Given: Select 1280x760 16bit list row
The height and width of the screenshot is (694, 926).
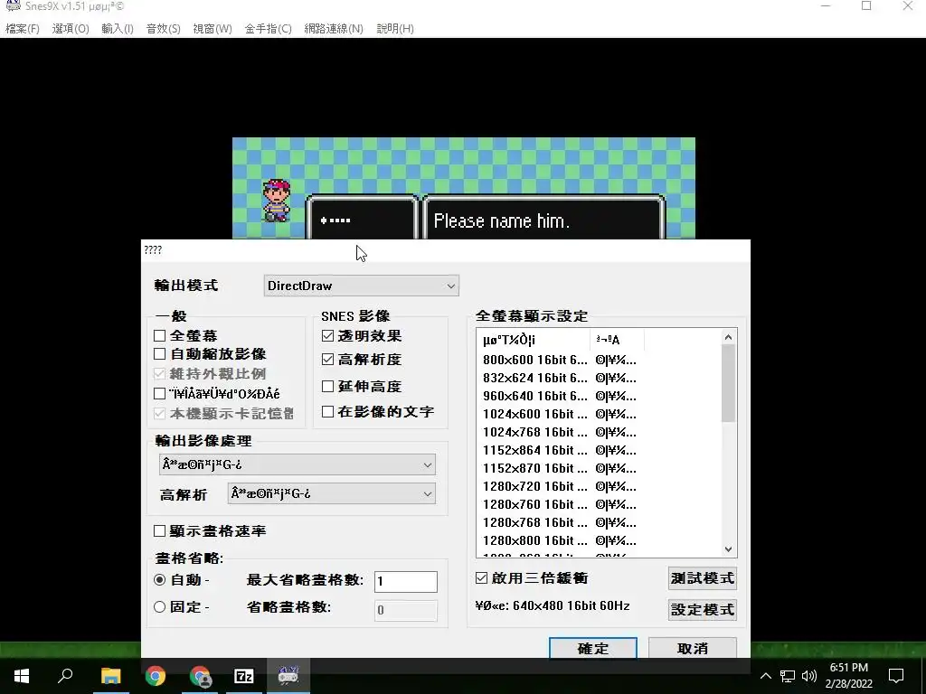Looking at the screenshot, I should [x=560, y=504].
